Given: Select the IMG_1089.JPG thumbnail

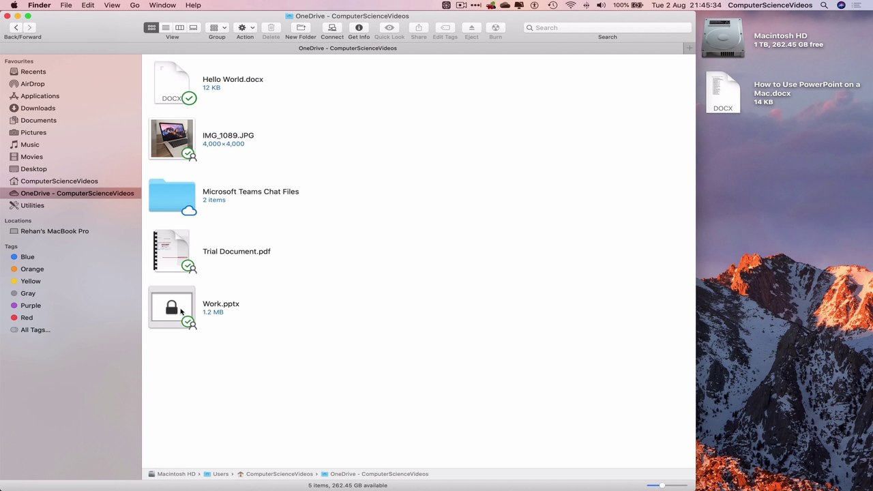Looking at the screenshot, I should (x=172, y=139).
